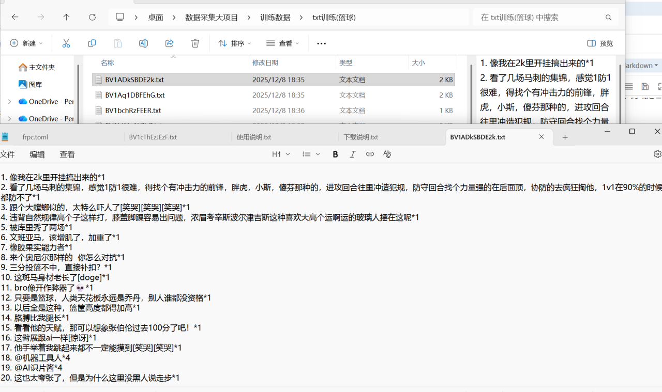Open a new tab with the plus button
Viewport: 662px width, 392px height.
(565, 137)
